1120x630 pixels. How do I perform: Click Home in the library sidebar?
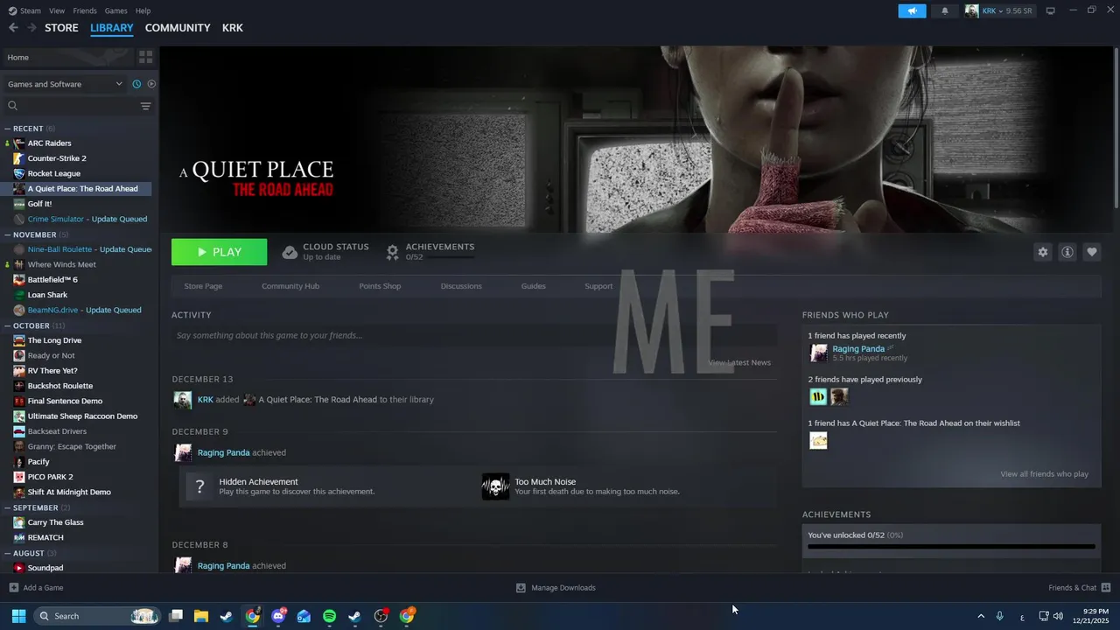click(68, 57)
